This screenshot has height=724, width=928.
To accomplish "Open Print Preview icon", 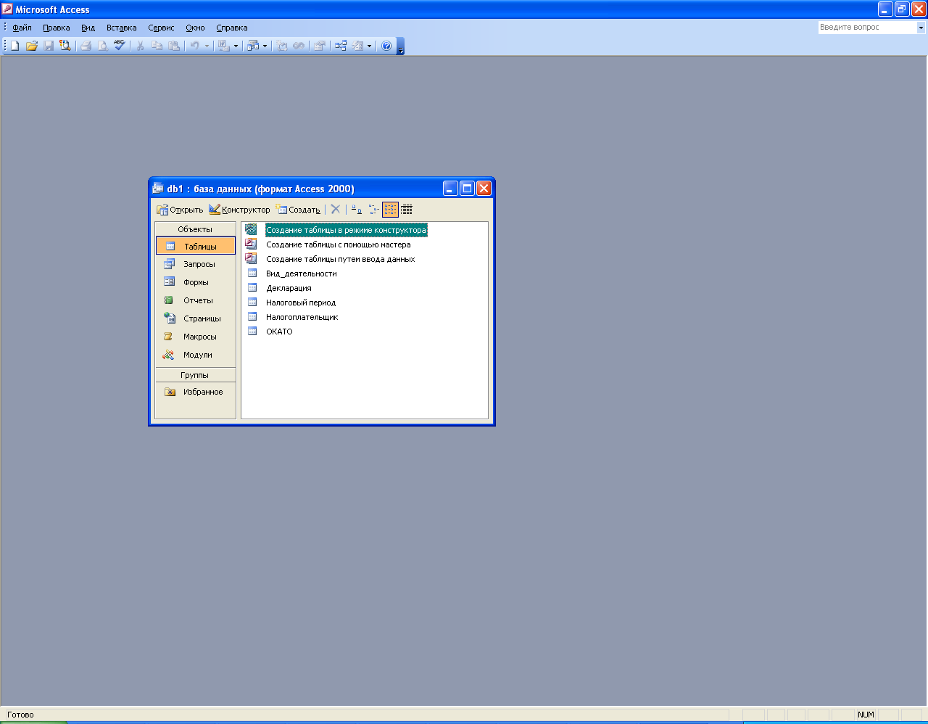I will [x=102, y=46].
